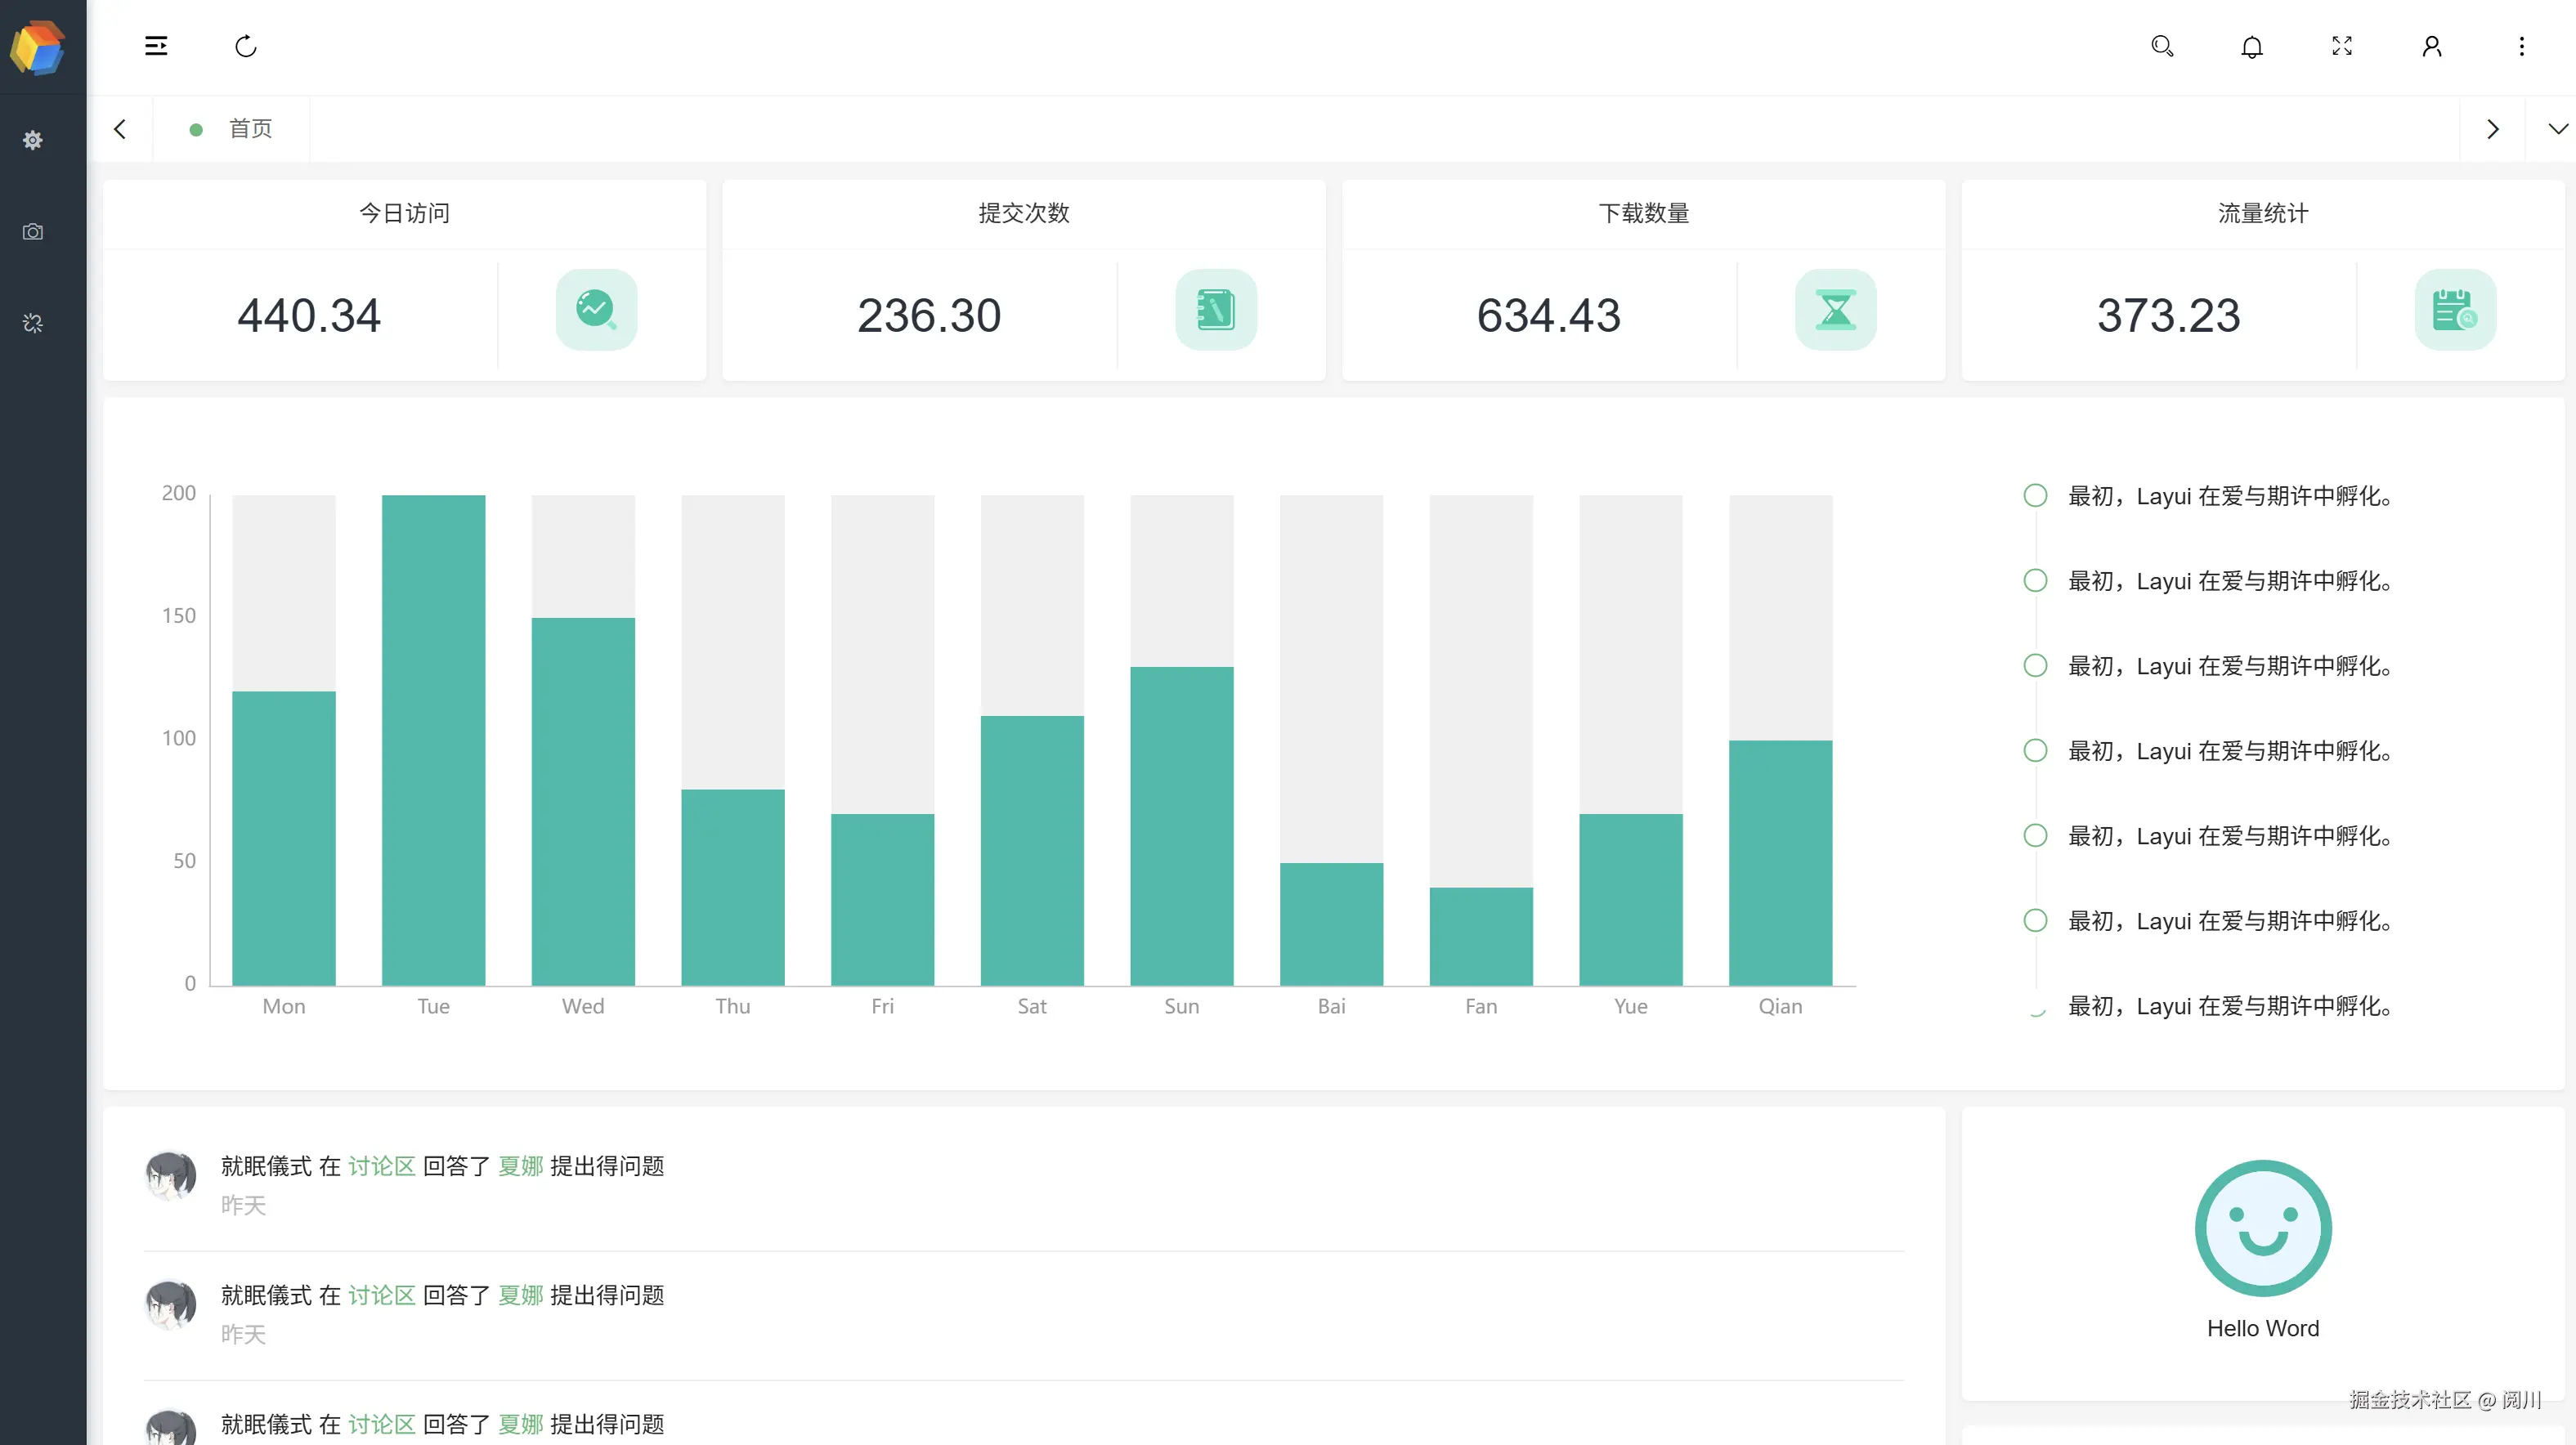Toggle fullscreen mode icon

tap(2342, 46)
